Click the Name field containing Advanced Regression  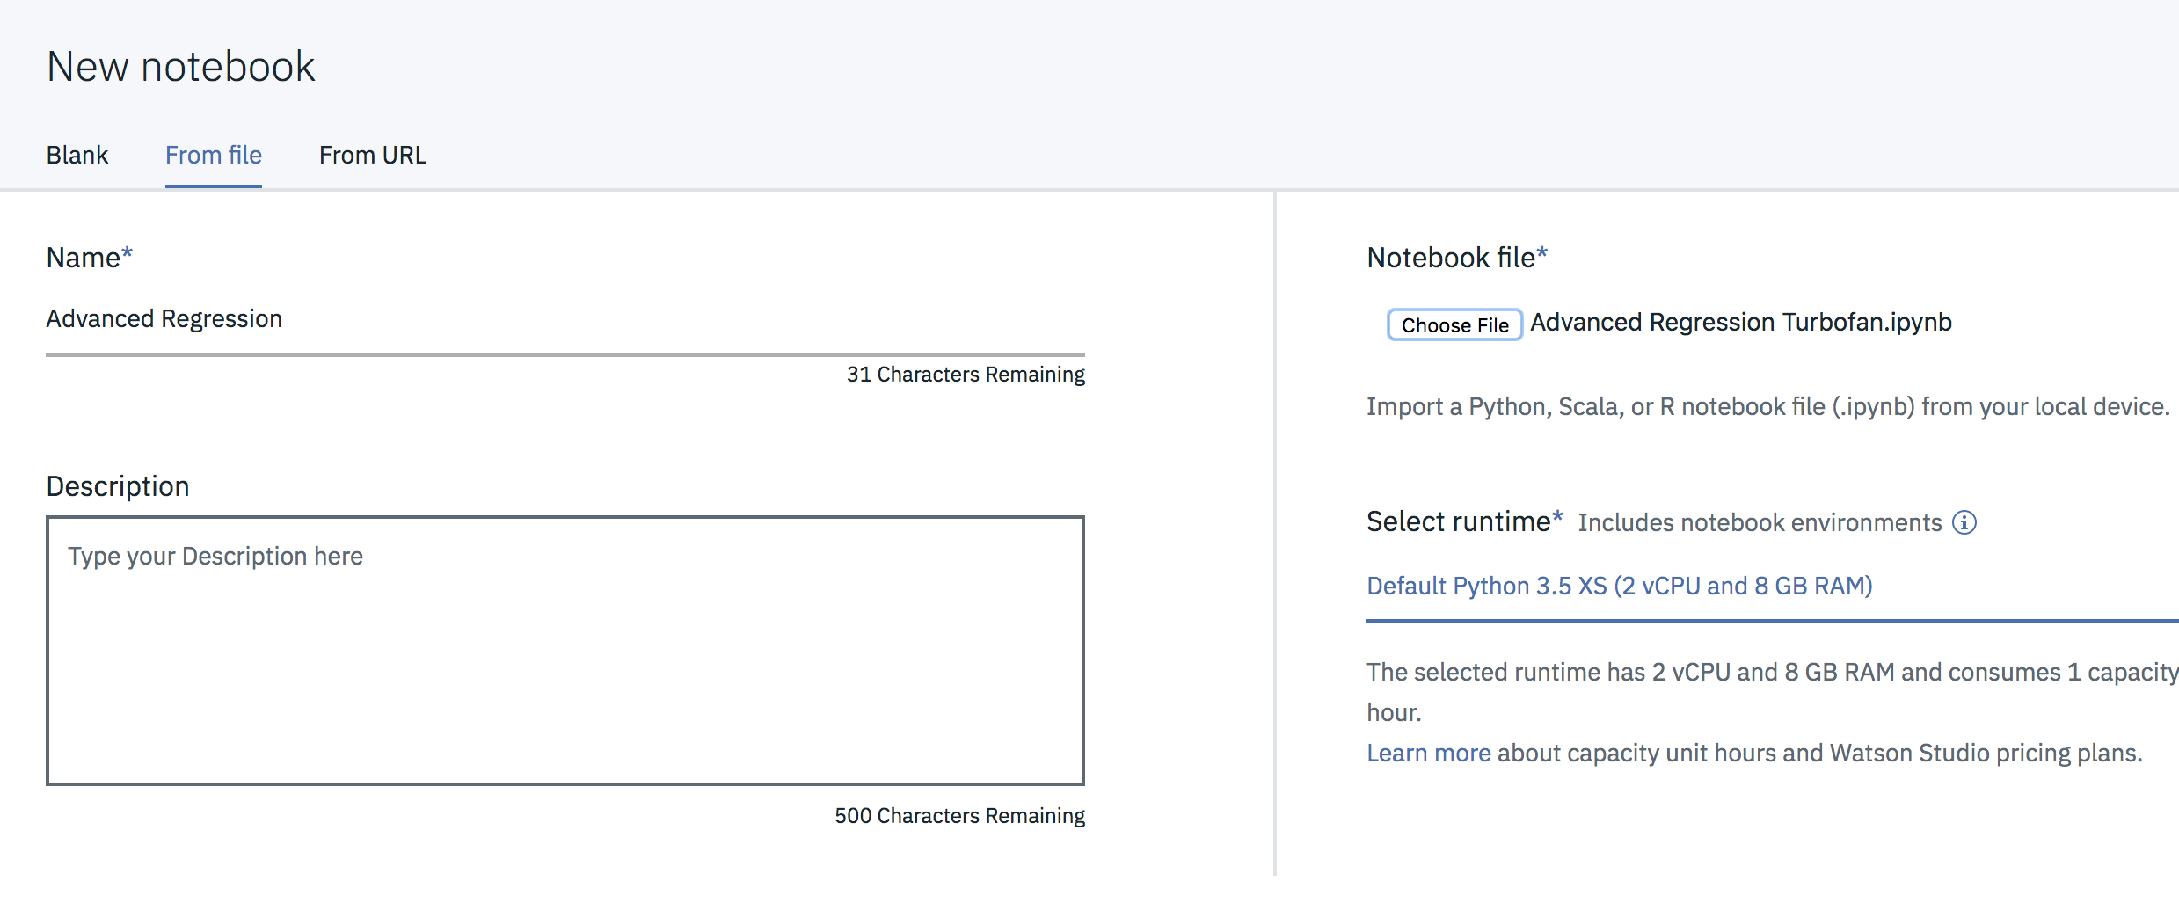click(x=563, y=319)
